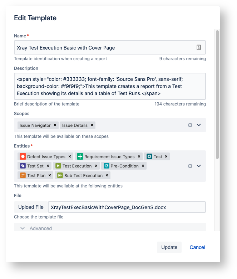Viewport: 237px width, 279px height.
Task: Click the Issue Navigator tag label
Action: coord(35,125)
